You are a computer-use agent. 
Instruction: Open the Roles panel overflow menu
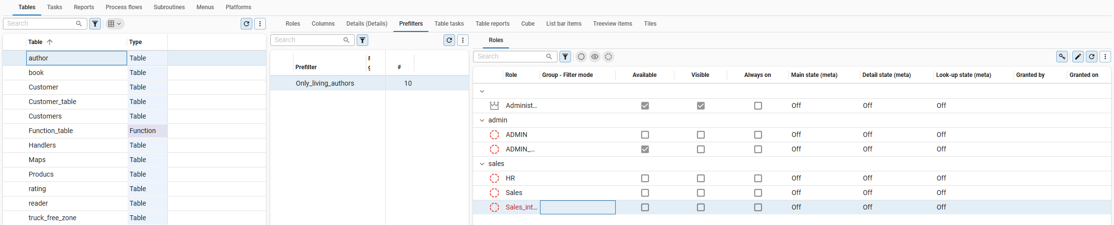[1105, 57]
